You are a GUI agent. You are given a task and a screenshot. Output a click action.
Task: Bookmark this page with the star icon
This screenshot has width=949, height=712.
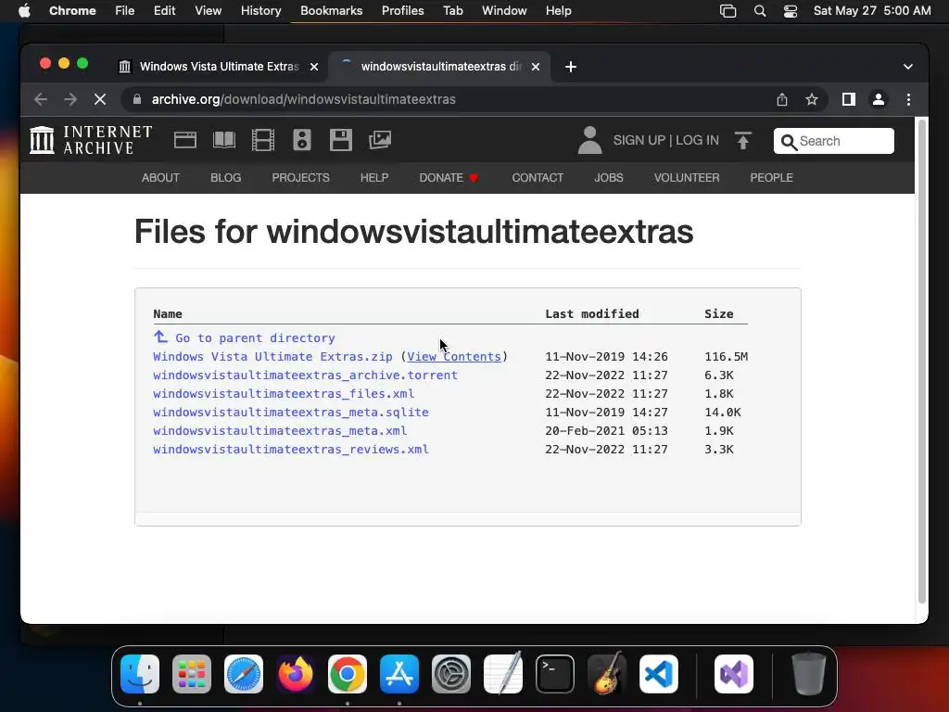(x=812, y=99)
